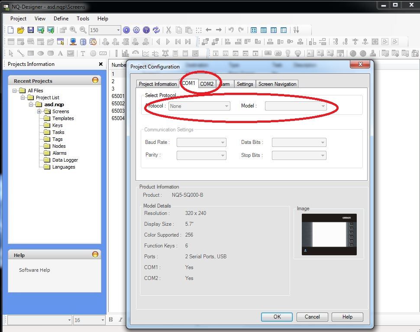This screenshot has width=420, height=332.
Task: Click the paste clipboard icon
Action: (x=189, y=30)
